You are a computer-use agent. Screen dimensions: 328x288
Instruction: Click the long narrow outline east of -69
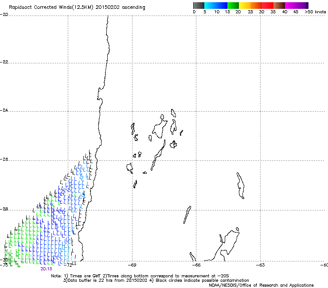(158, 155)
